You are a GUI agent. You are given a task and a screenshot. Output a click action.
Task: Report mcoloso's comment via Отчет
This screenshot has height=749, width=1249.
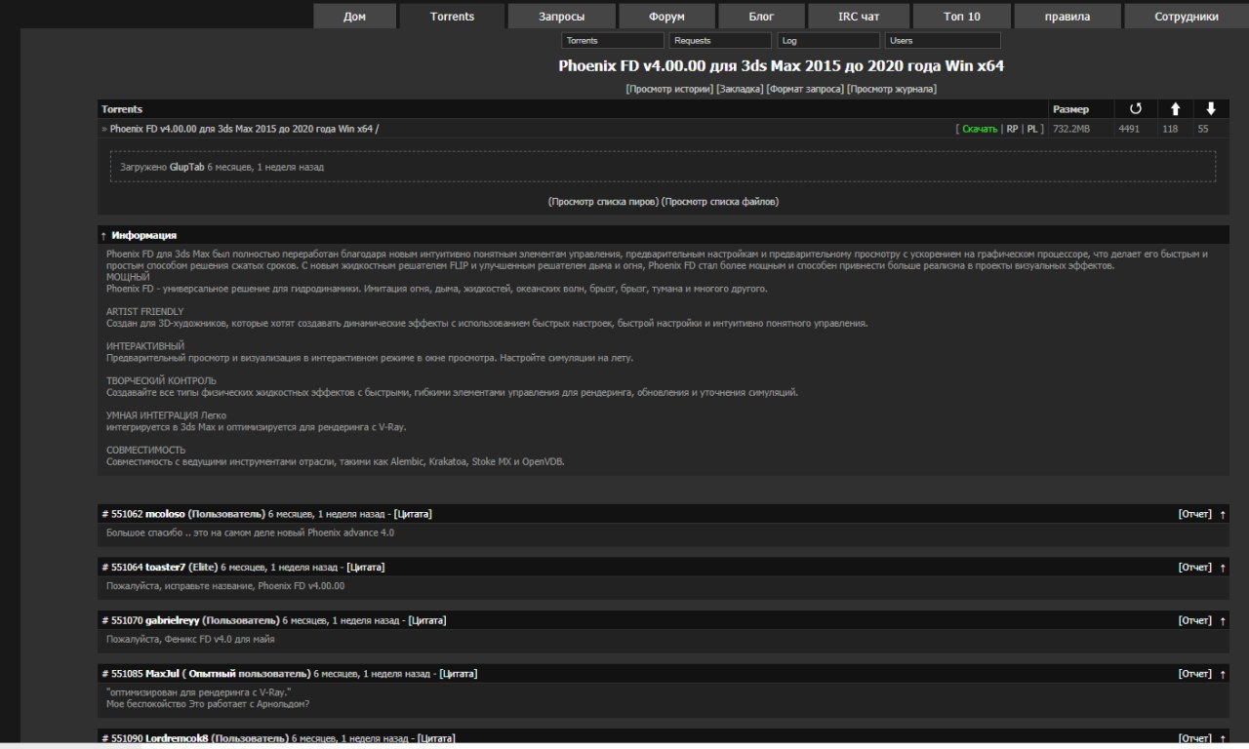point(1195,514)
